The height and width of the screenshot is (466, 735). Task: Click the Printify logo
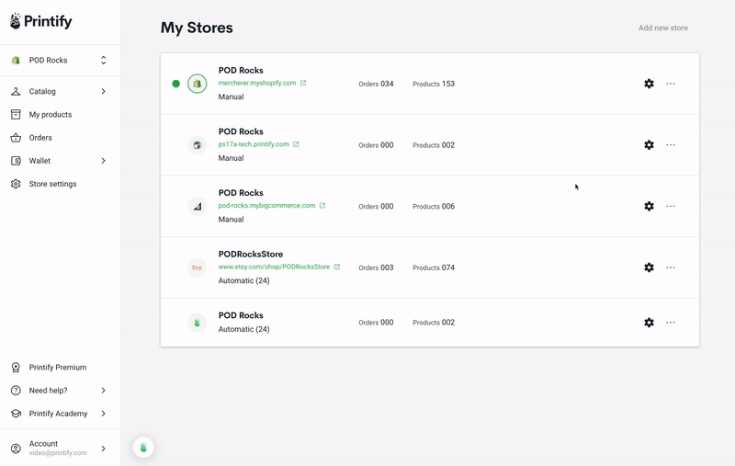click(x=40, y=21)
